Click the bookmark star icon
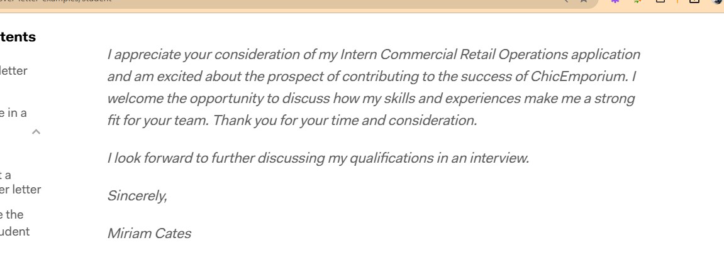Screen dimensions: 724x272 pos(584,2)
